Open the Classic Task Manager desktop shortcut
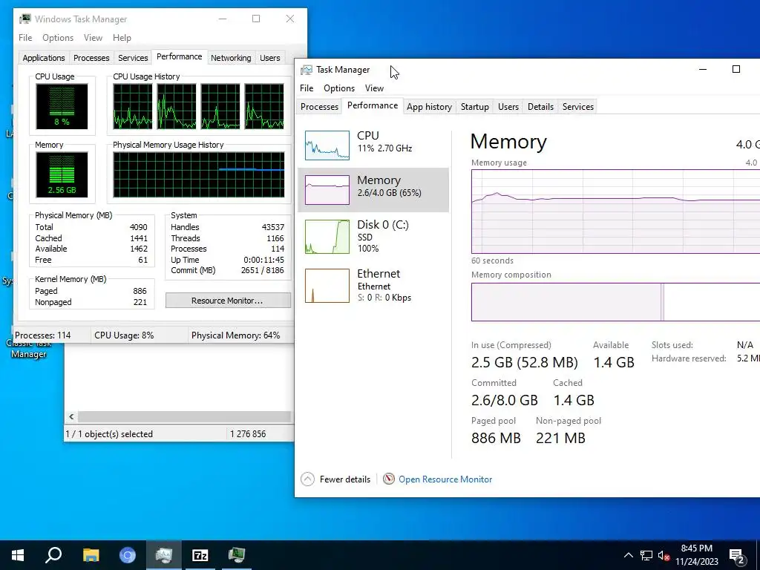 29,348
